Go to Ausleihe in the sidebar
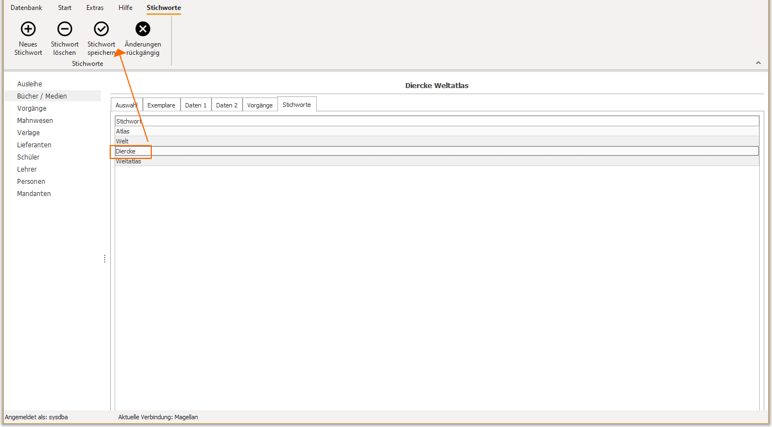Screen dimensions: 772x427 (29, 84)
